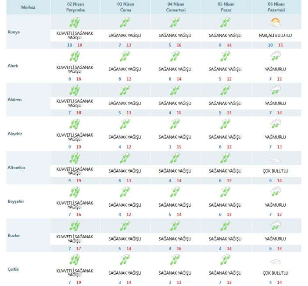Click Altınekin's cloudy icon for 06 Nisan
The width and height of the screenshot is (308, 286).
click(276, 159)
